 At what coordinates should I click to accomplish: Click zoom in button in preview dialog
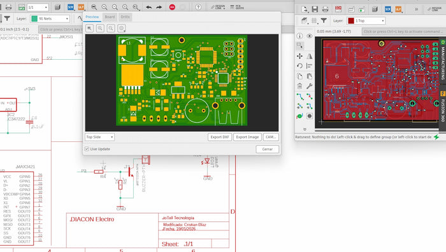tap(100, 28)
